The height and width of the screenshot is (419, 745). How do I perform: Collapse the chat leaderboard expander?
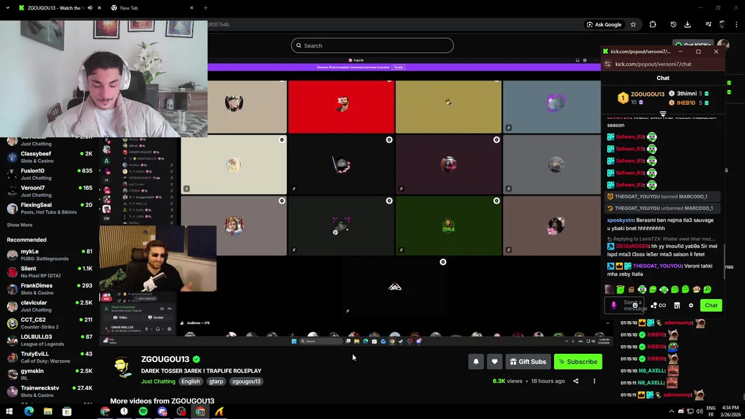pyautogui.click(x=663, y=114)
